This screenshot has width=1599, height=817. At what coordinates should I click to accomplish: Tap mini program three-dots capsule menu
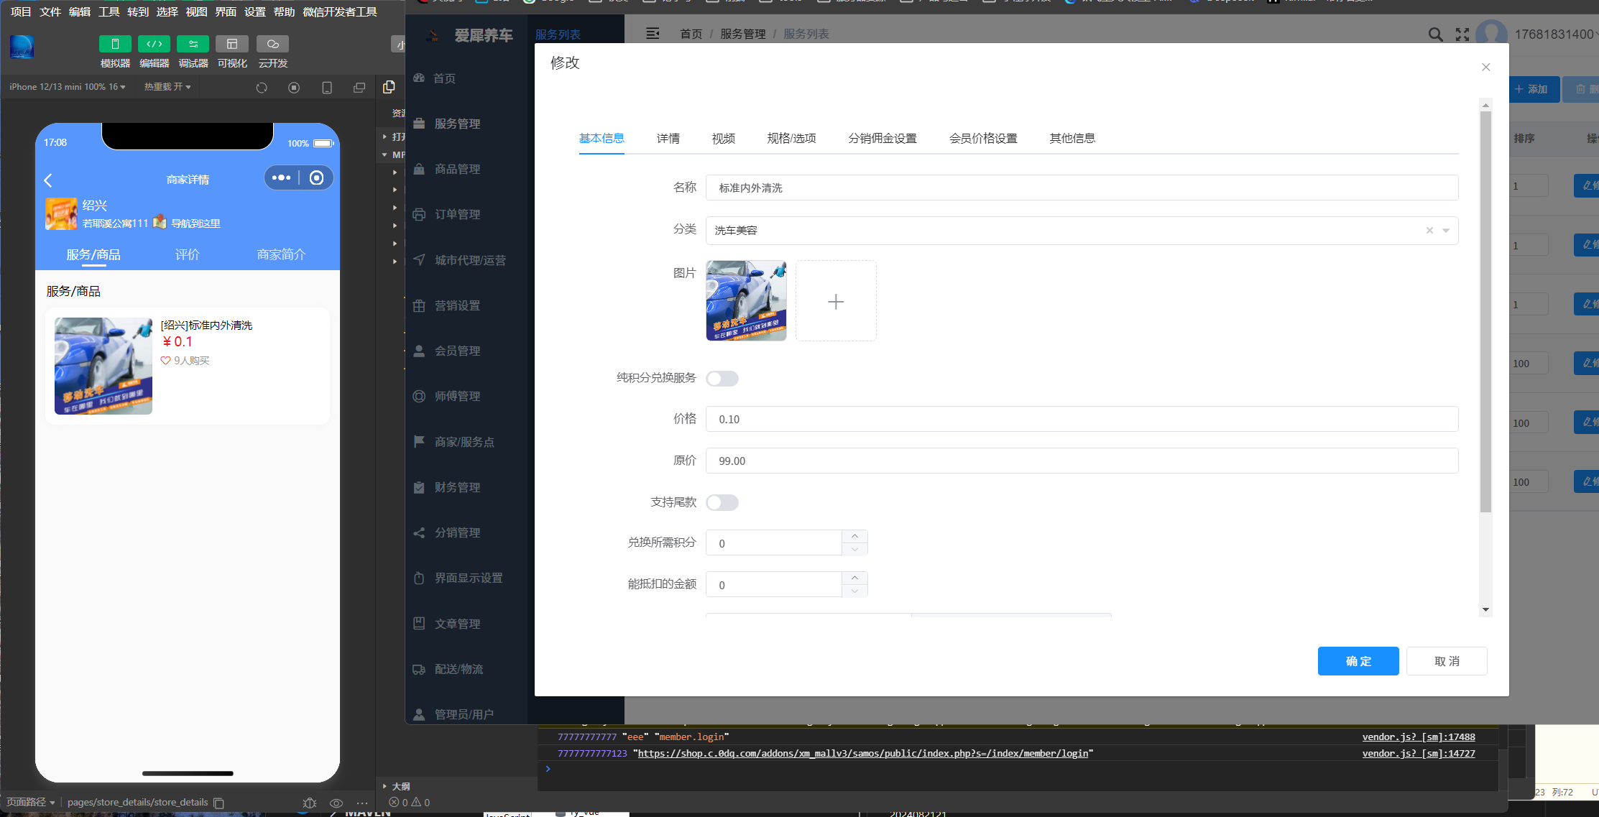(282, 177)
